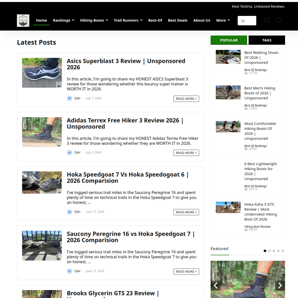Open Best-Of Rankings under Most Comfortable Boots
The width and height of the screenshot is (298, 298).
pyautogui.click(x=255, y=146)
